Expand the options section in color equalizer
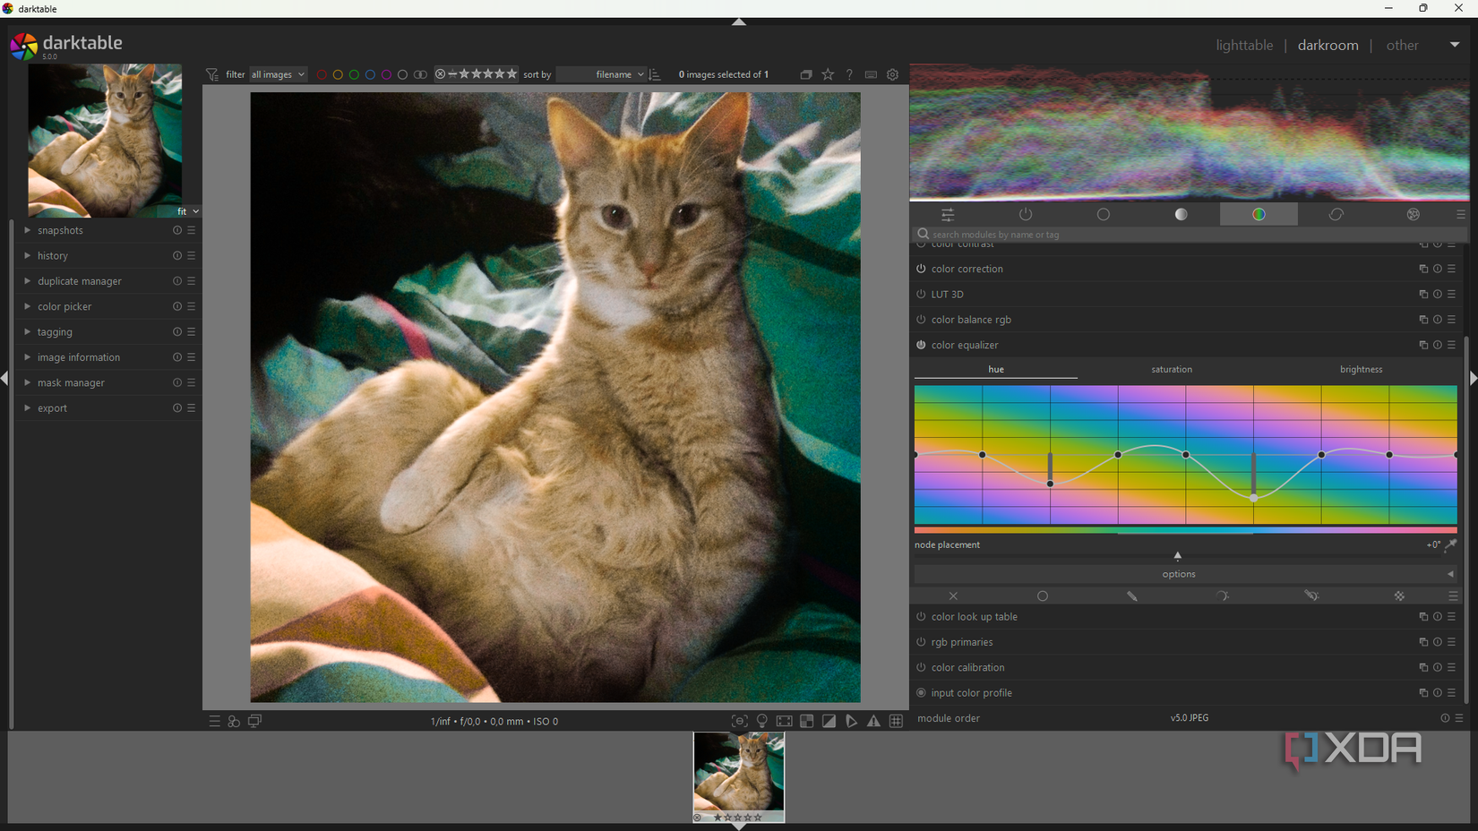 1179,574
